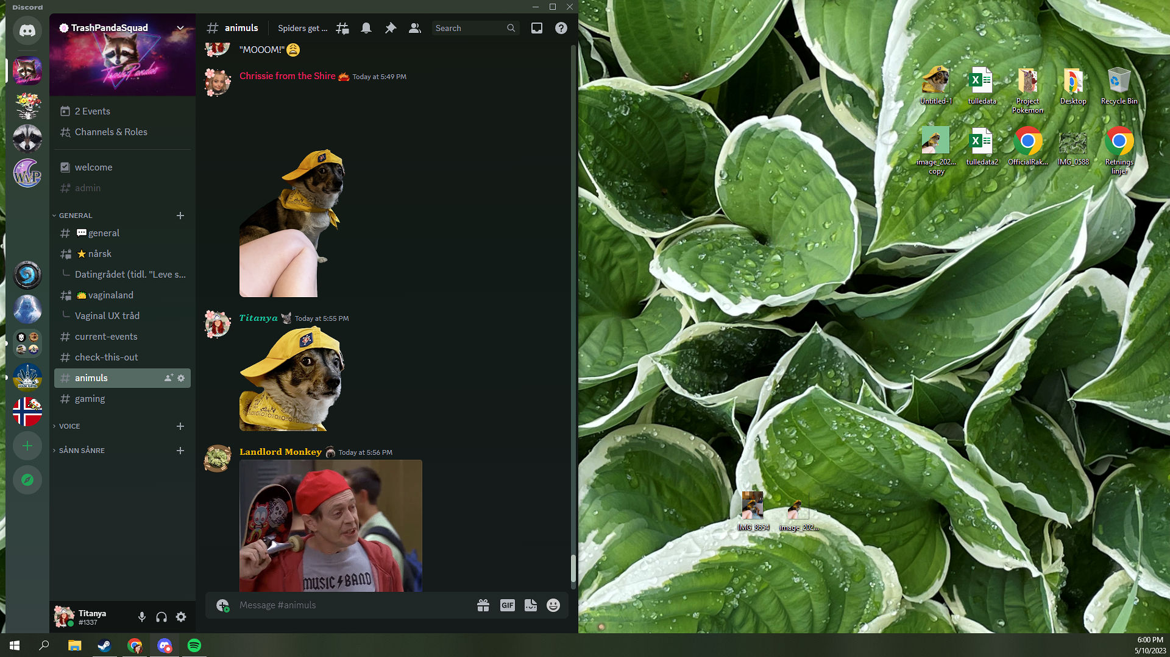View pinned messages in animuls
The image size is (1170, 657).
point(391,27)
